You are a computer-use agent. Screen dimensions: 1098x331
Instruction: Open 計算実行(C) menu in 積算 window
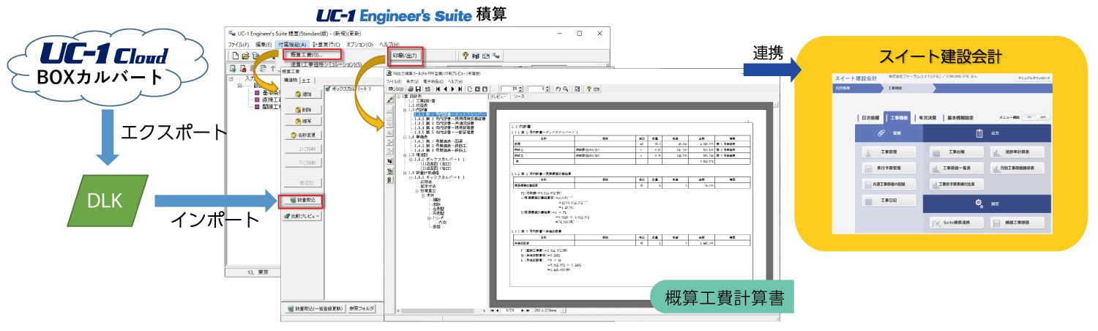[x=326, y=44]
